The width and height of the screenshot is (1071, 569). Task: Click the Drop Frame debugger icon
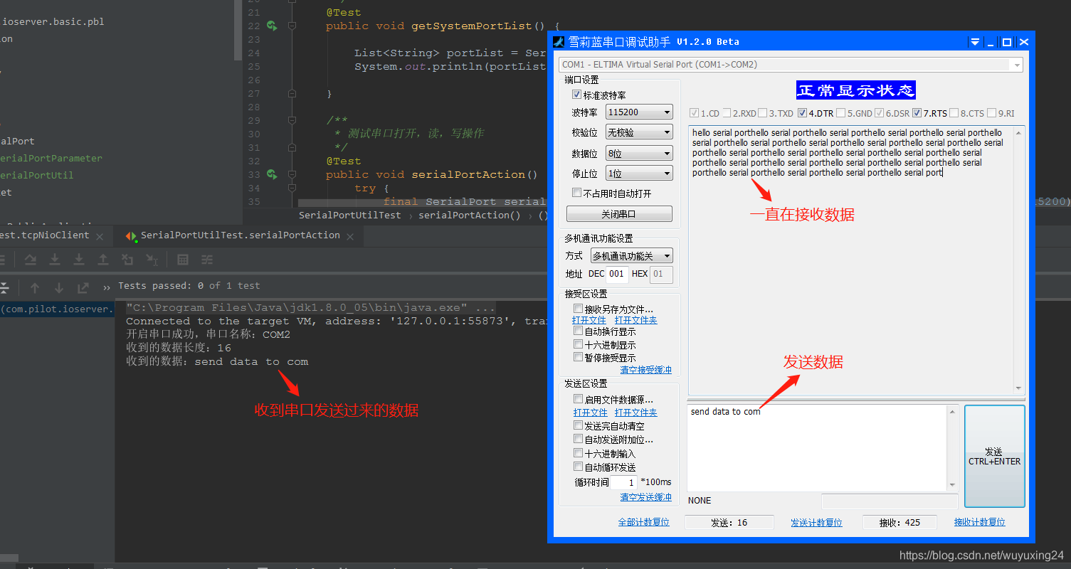tap(127, 260)
